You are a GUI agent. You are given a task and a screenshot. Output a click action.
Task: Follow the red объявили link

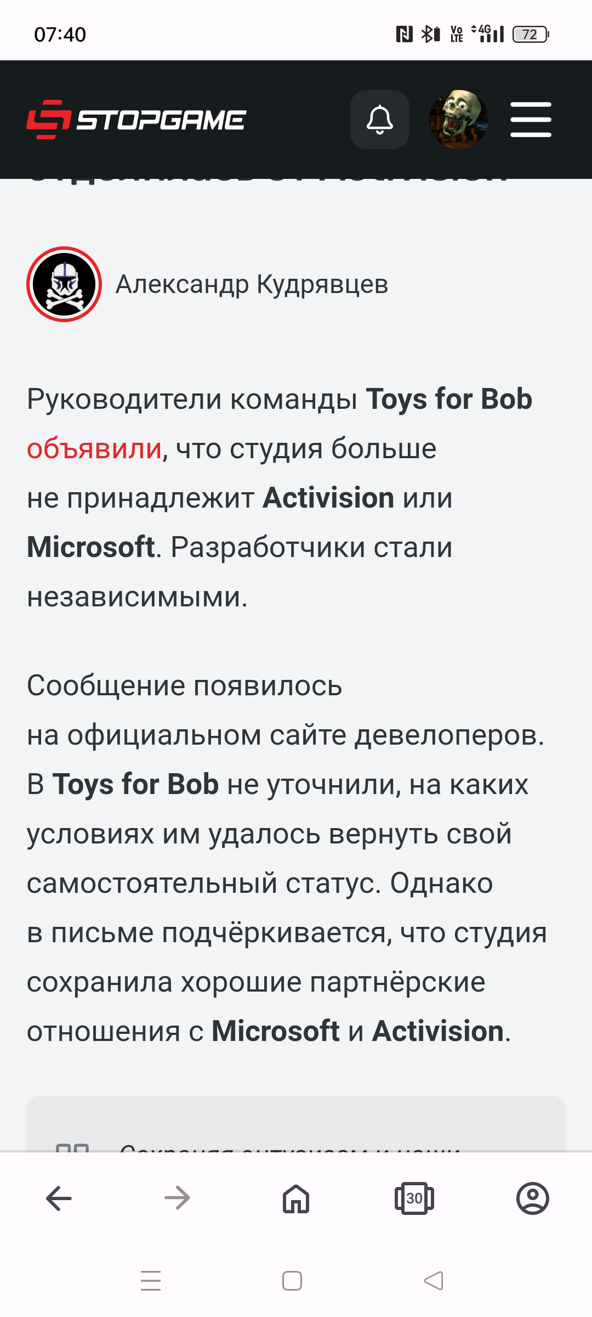pyautogui.click(x=94, y=449)
